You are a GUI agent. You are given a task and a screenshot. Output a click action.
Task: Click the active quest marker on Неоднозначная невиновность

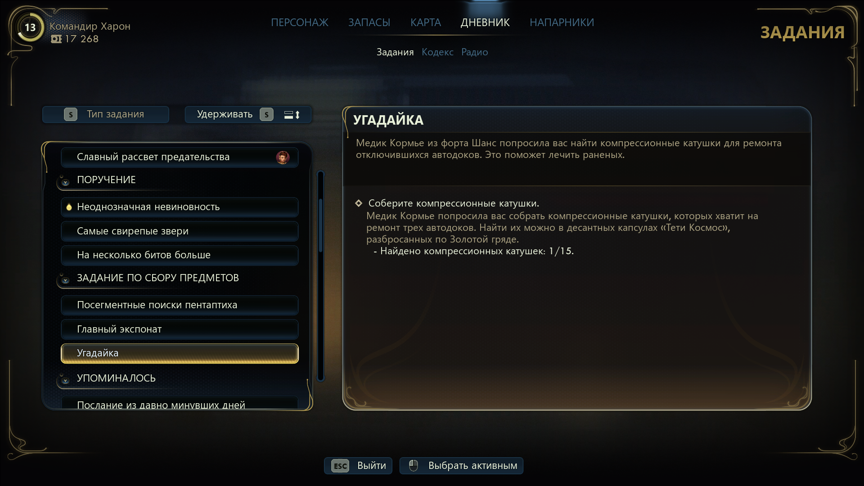point(69,207)
